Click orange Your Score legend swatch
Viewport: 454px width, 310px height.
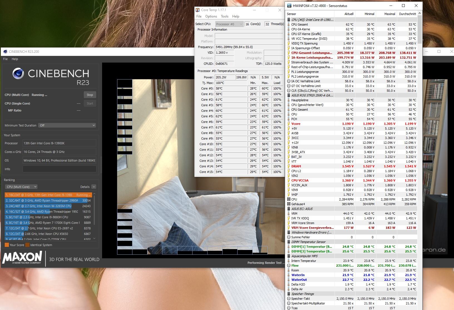[7, 245]
